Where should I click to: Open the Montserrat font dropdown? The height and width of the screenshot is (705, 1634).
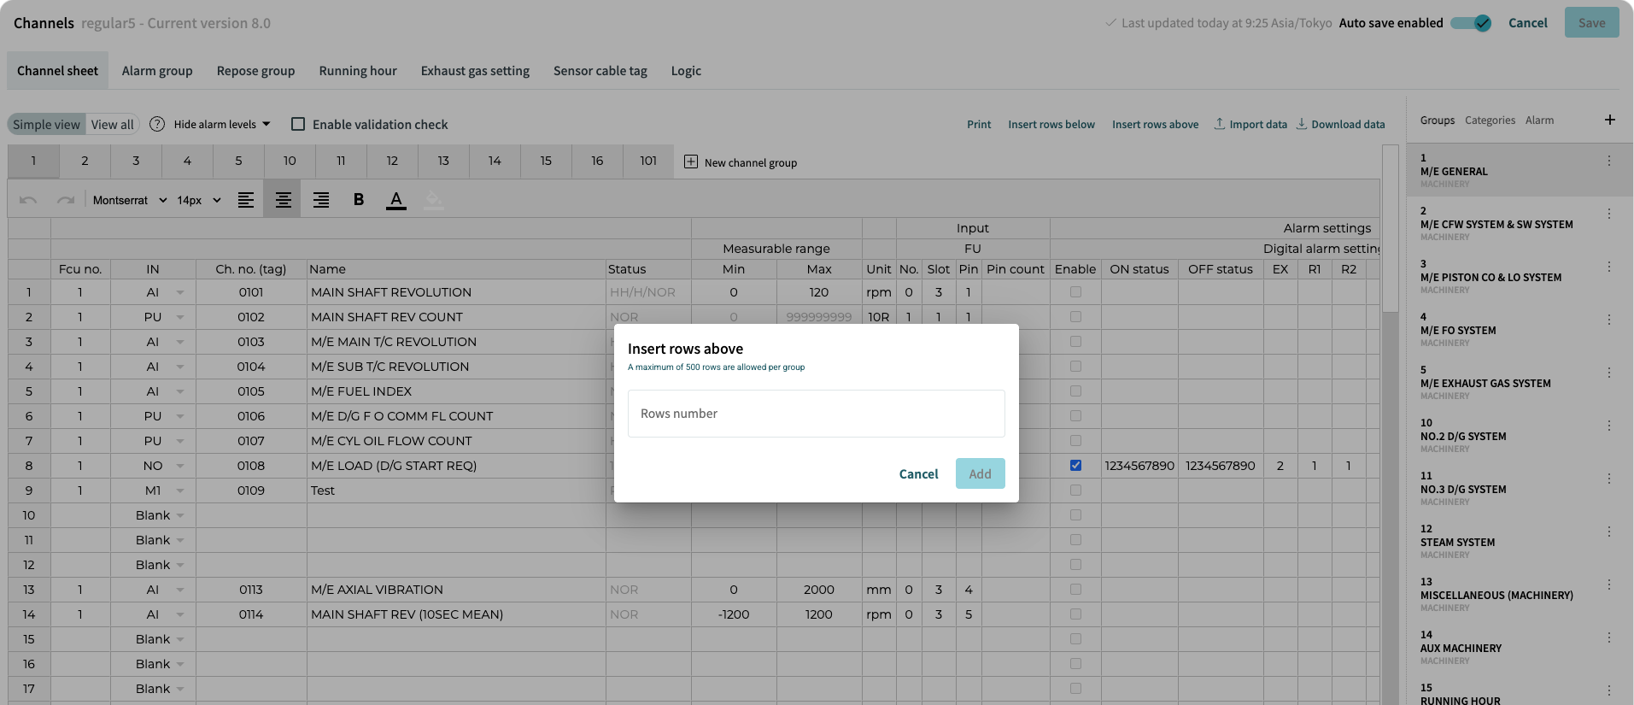(x=130, y=200)
